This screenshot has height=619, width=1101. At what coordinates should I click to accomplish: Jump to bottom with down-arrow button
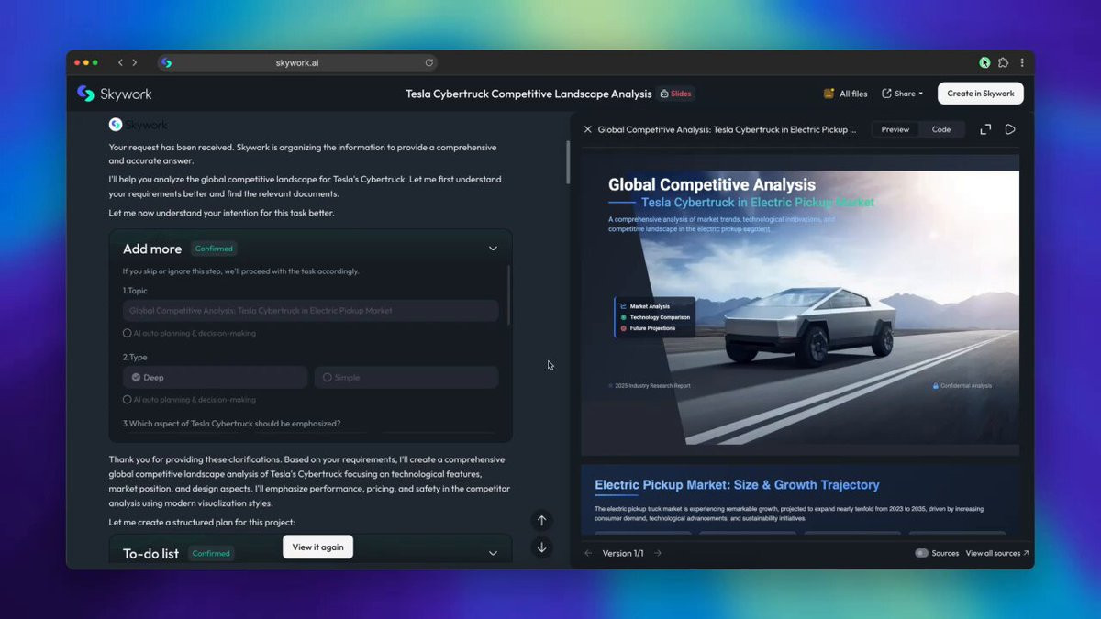(x=541, y=547)
